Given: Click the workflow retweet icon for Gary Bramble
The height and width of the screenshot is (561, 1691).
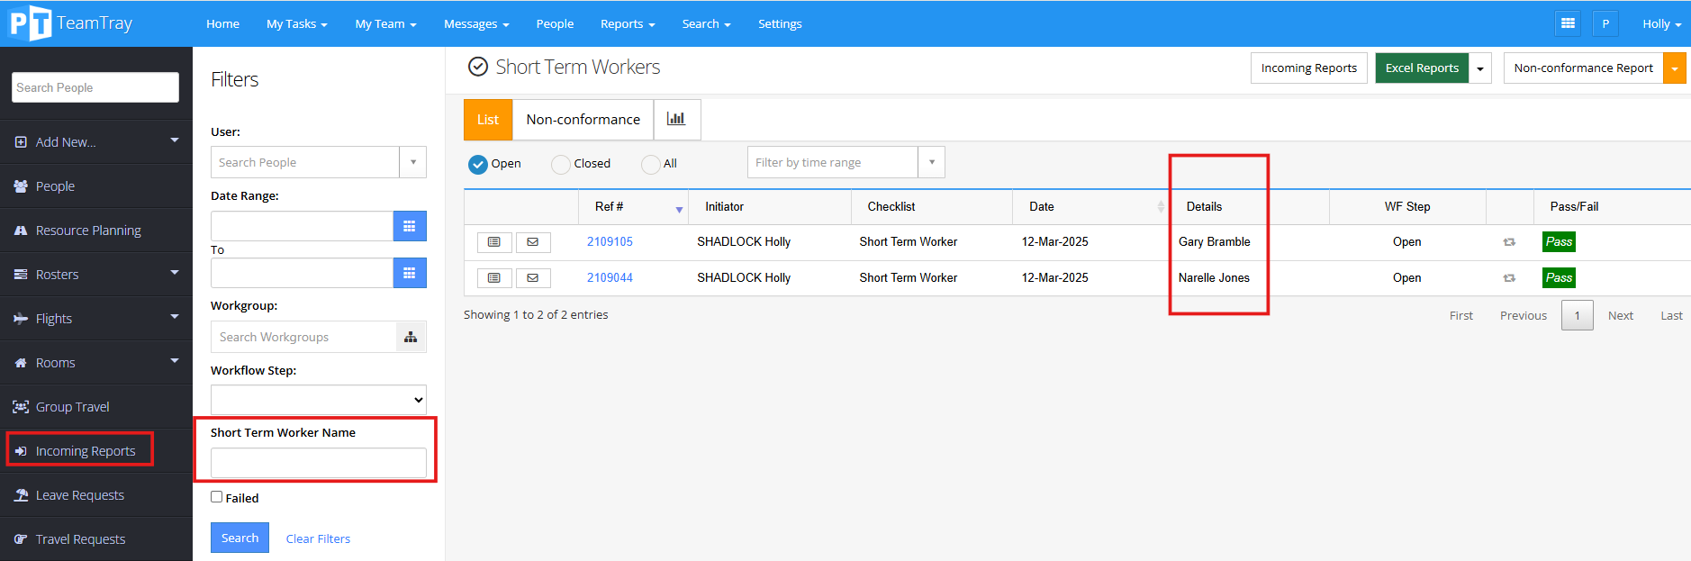Looking at the screenshot, I should [x=1509, y=242].
